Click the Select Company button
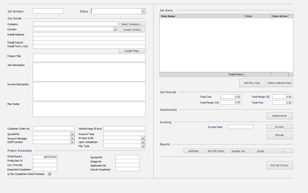 tap(132, 24)
